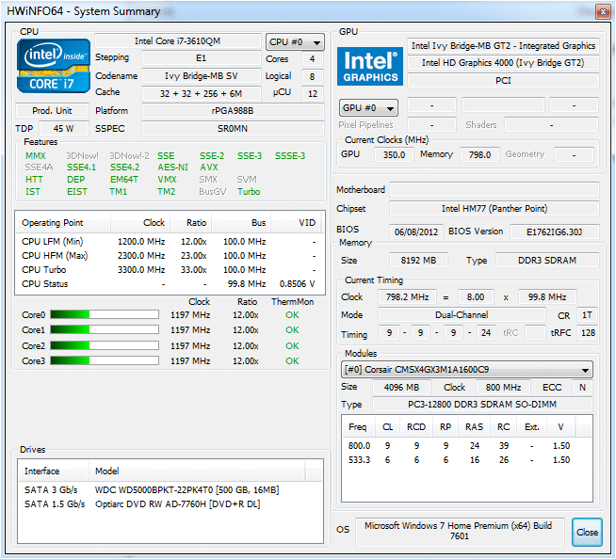Click the Core2 ThermMon OK status
Screen dimensions: 616x559
(x=292, y=345)
